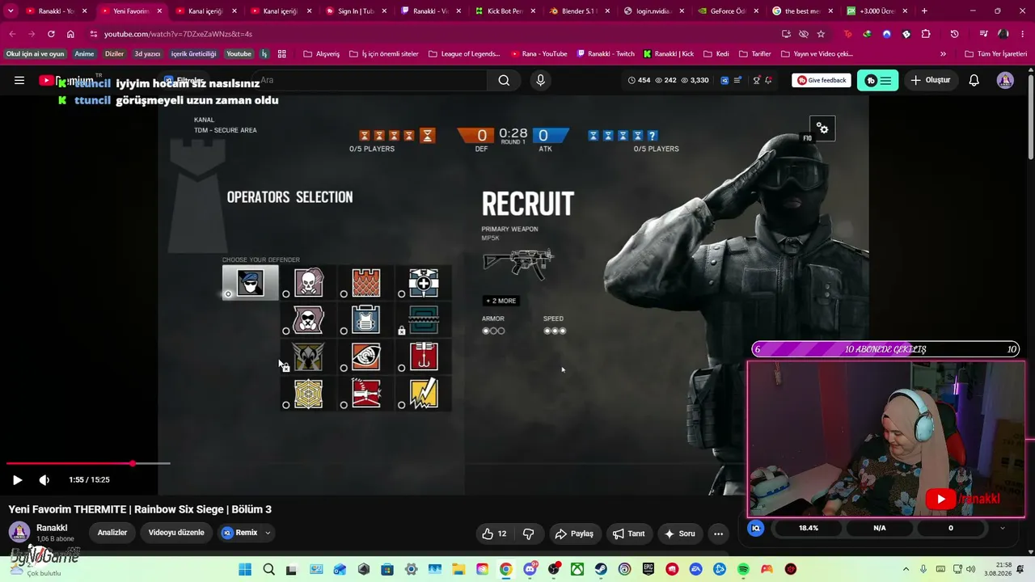Open Steam from the taskbar
The height and width of the screenshot is (582, 1035).
pyautogui.click(x=601, y=569)
